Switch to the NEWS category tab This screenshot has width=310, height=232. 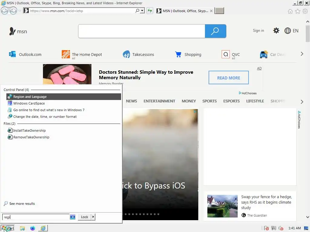click(131, 101)
